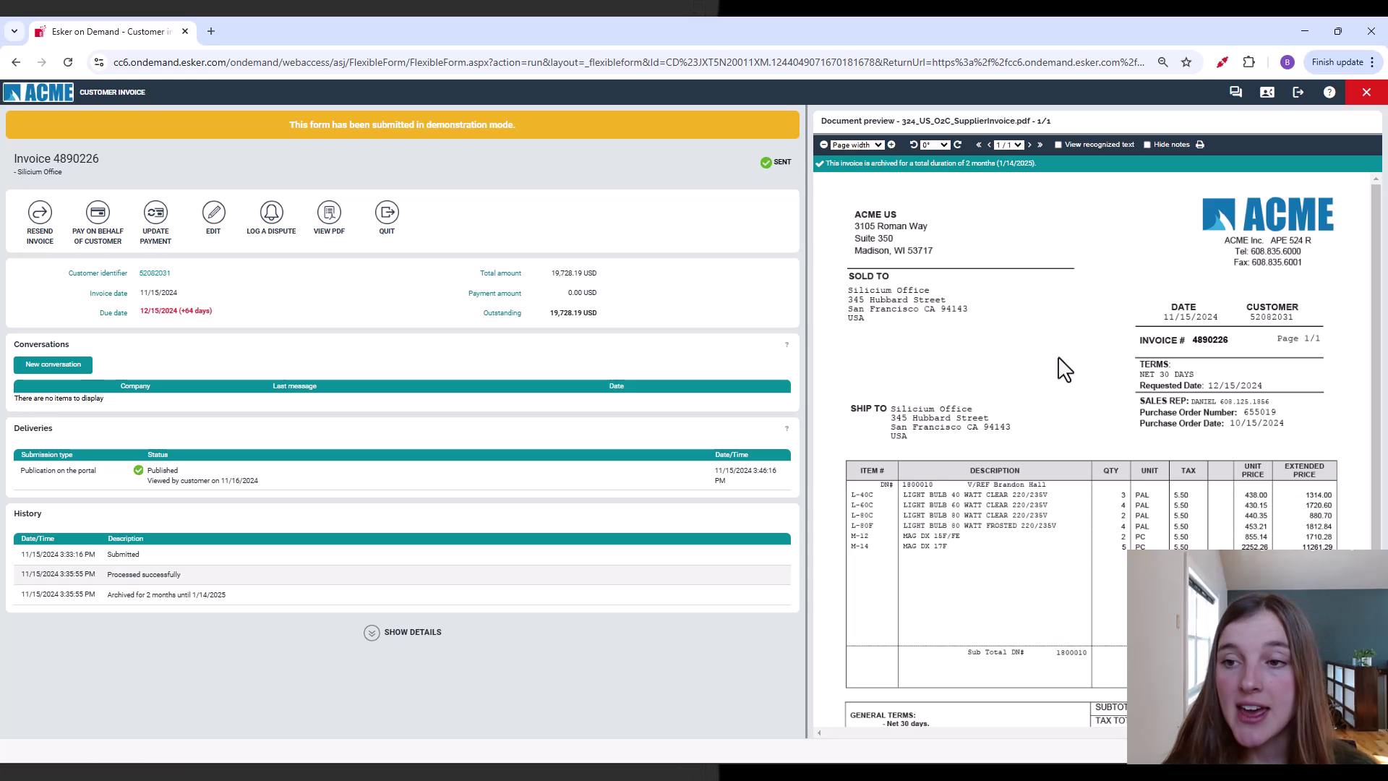Click the Finish update browser button
1388x781 pixels.
pos(1337,62)
